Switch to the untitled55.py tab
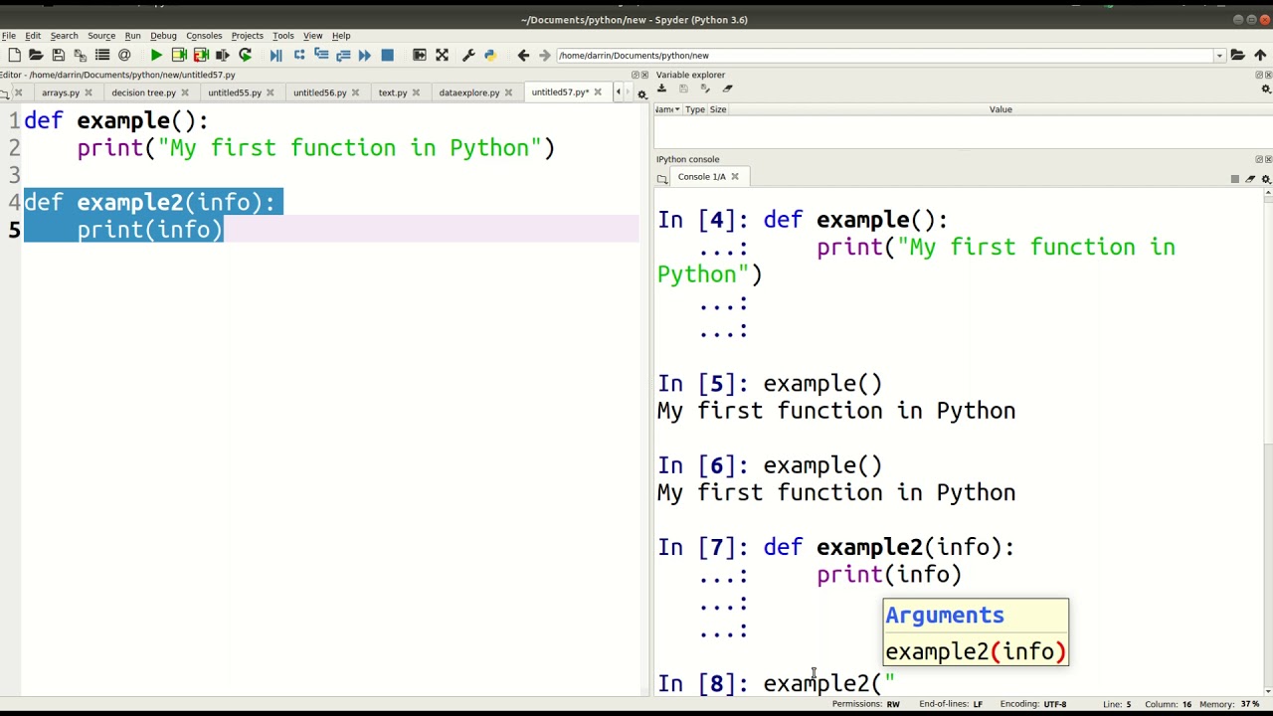This screenshot has height=716, width=1273. click(235, 92)
